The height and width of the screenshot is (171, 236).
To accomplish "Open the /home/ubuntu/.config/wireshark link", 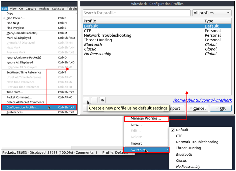I will click(x=202, y=100).
